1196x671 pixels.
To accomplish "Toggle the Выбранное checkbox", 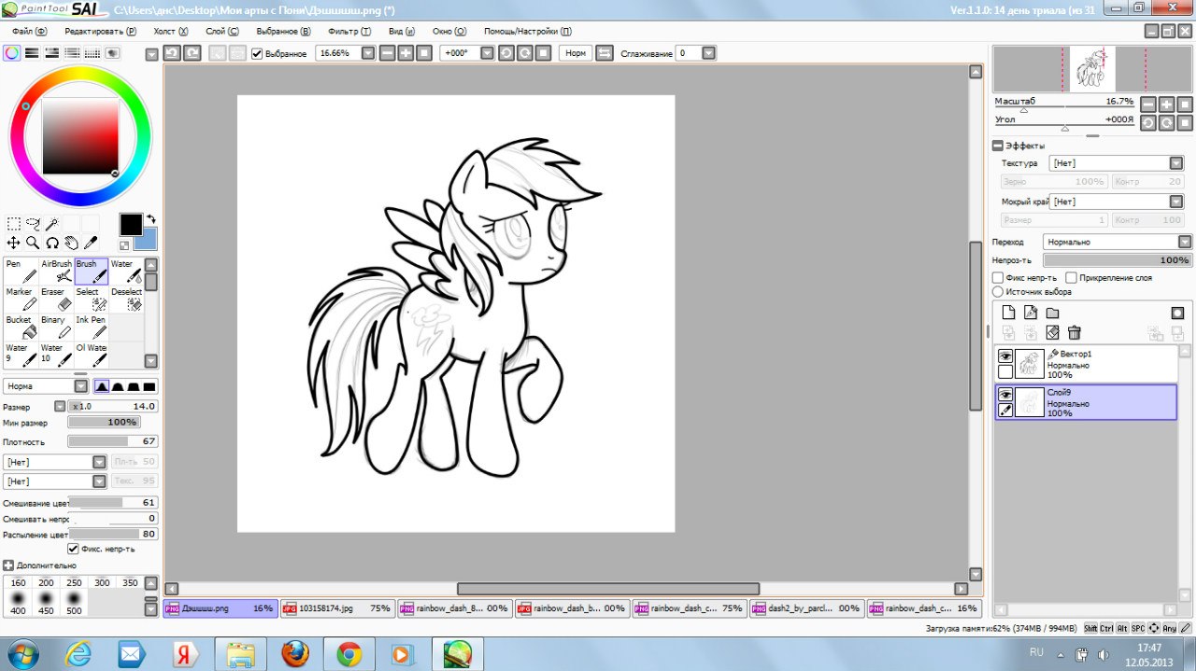I will click(257, 53).
